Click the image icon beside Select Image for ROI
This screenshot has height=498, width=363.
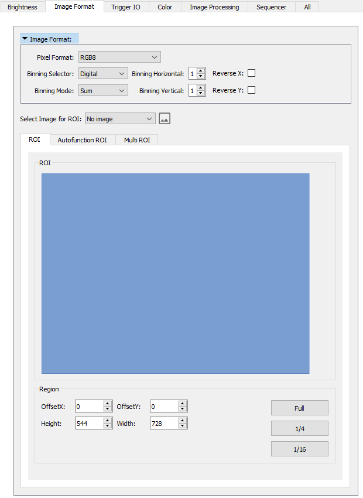(165, 119)
